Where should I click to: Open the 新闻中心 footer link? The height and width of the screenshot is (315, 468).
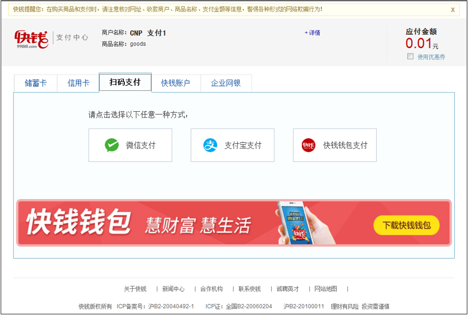point(174,289)
